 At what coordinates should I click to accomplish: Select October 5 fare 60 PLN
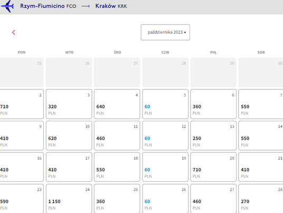click(x=165, y=104)
